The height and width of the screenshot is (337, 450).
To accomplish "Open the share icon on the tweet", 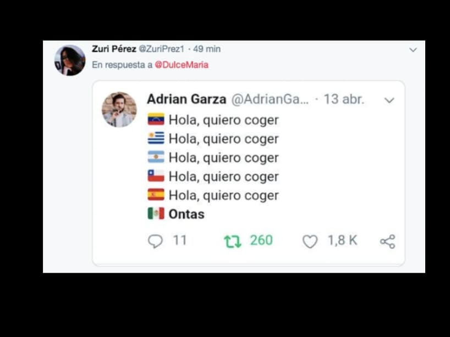I will point(387,240).
